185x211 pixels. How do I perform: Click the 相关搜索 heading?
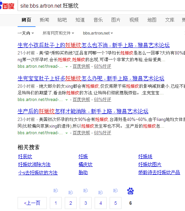pos(29,147)
